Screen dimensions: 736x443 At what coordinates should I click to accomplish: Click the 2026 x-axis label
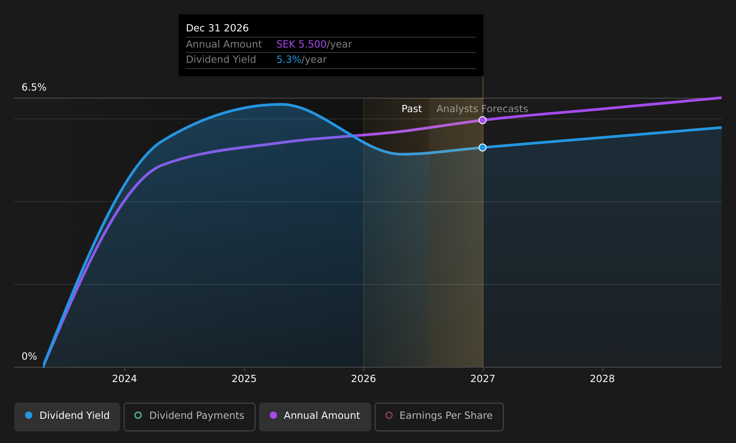click(364, 379)
